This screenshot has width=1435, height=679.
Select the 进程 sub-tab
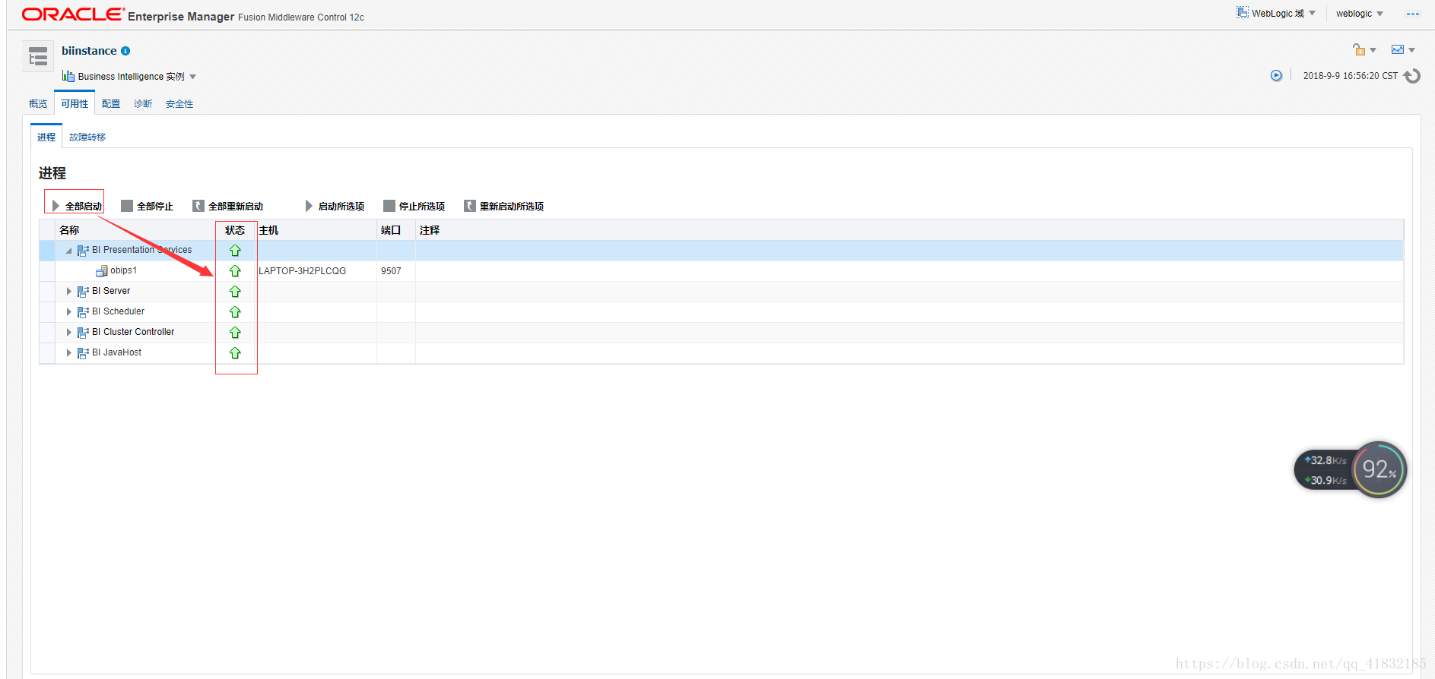[46, 137]
